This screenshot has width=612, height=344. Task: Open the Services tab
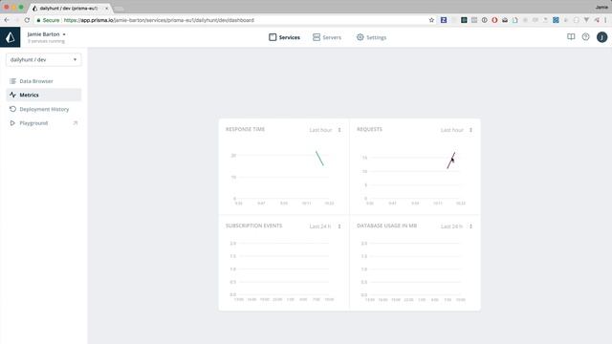(x=284, y=37)
